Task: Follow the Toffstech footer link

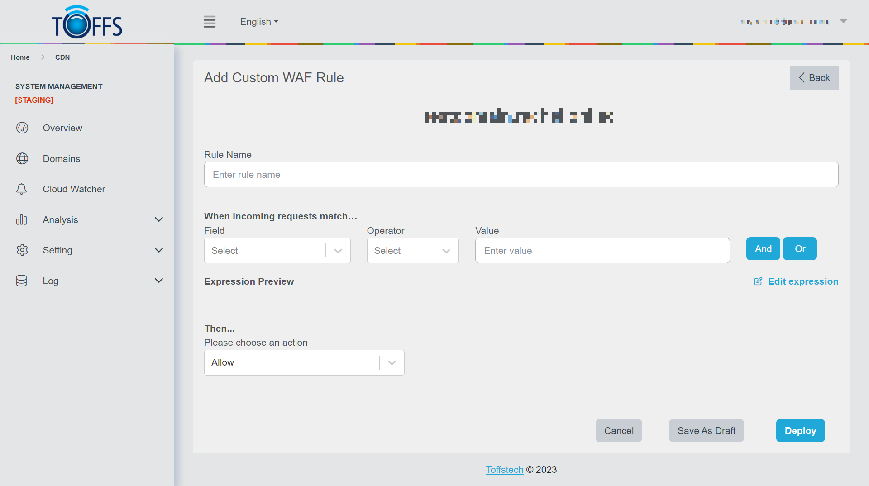Action: point(504,470)
